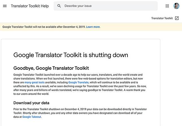Image resolution: width=182 pixels, height=126 pixels.
Task: Follow the Learn more link in banner
Action: [x=93, y=27]
